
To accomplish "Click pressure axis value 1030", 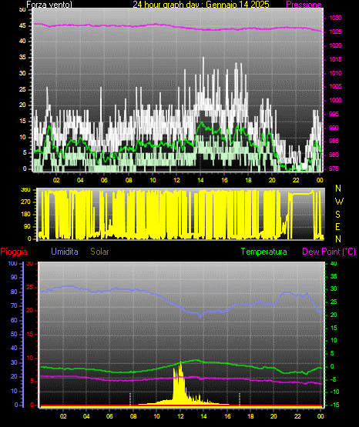I will point(335,18).
